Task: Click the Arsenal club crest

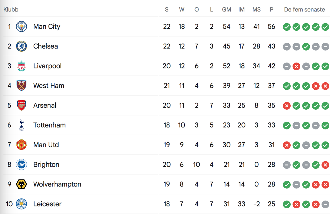Action: [21, 105]
